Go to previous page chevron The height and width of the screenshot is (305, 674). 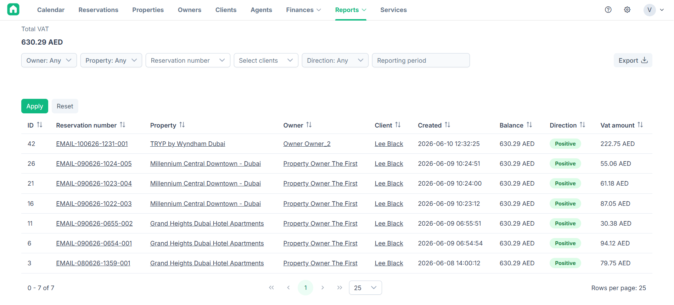[288, 288]
